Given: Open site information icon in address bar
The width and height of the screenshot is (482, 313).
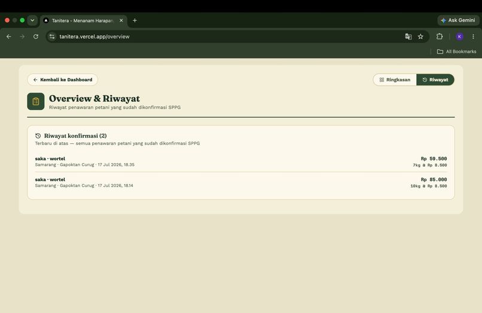Looking at the screenshot, I should click(52, 36).
